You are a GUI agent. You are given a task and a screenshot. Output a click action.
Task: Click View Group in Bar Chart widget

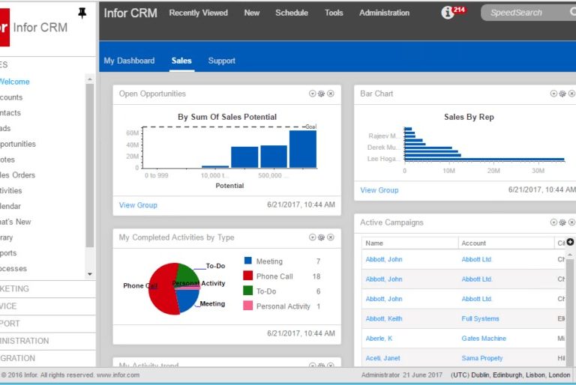[379, 190]
